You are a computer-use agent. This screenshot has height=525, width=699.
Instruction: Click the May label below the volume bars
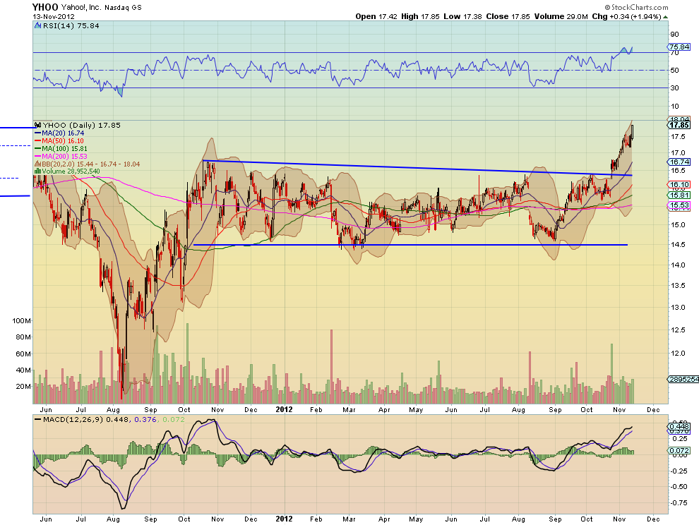416,409
